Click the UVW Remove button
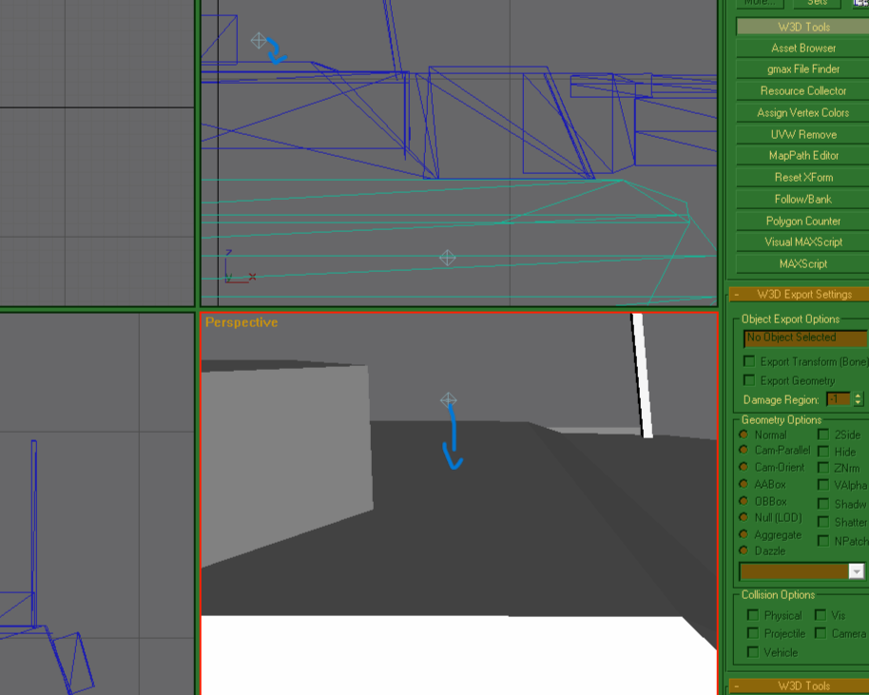This screenshot has height=695, width=869. click(801, 134)
